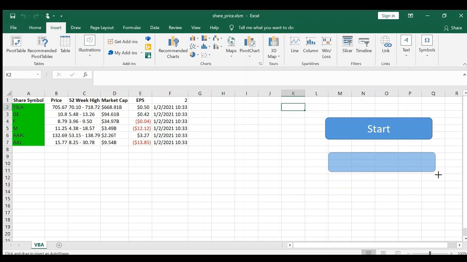This screenshot has width=467, height=262.
Task: Open the File menu
Action: coord(13,28)
